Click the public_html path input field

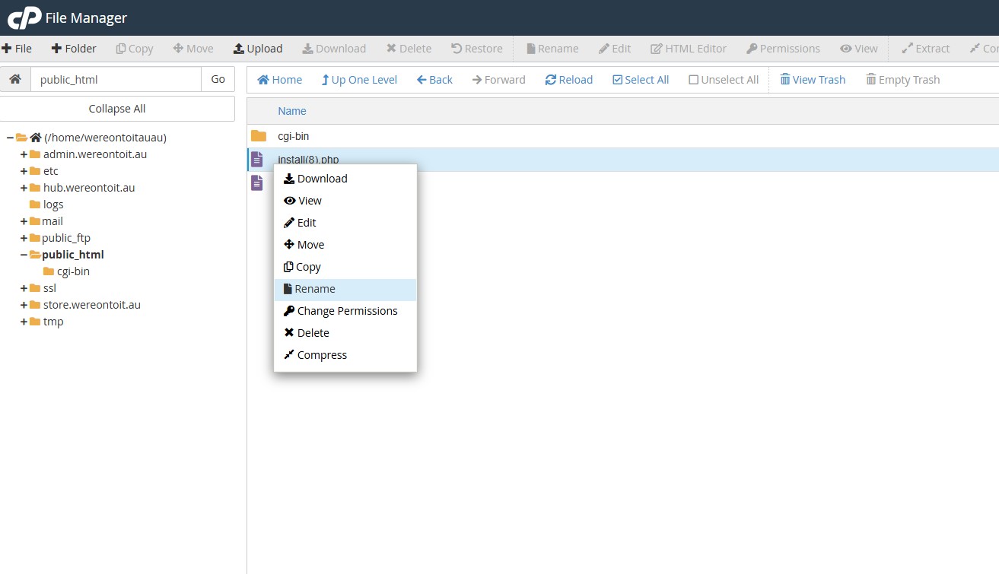[x=116, y=79]
